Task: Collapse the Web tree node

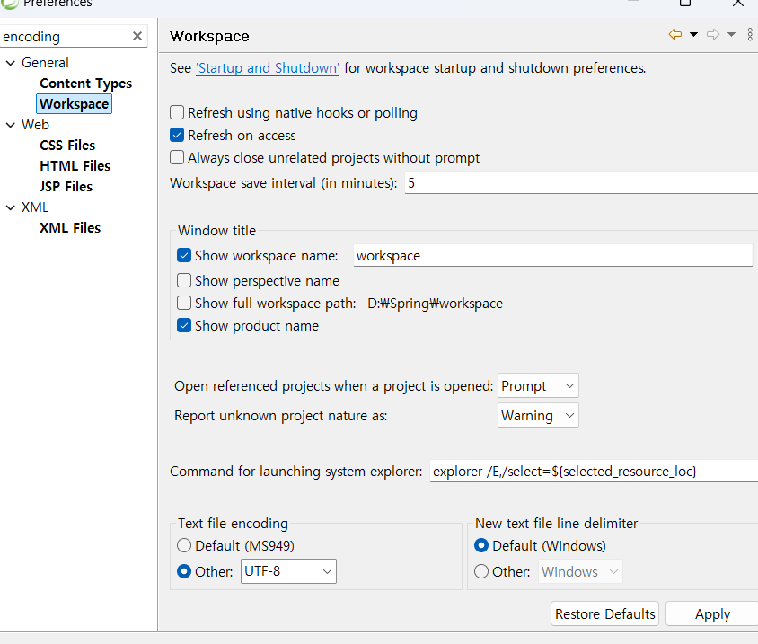Action: click(11, 125)
